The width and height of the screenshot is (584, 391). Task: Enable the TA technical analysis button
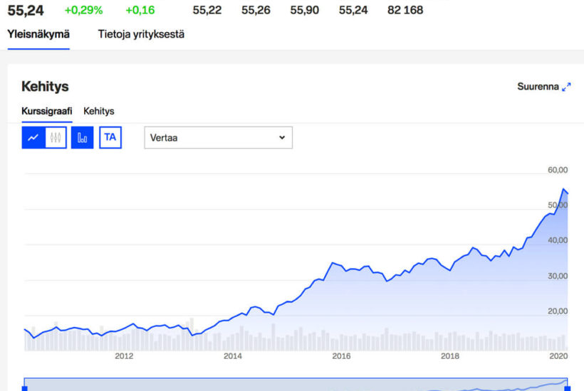pos(110,137)
